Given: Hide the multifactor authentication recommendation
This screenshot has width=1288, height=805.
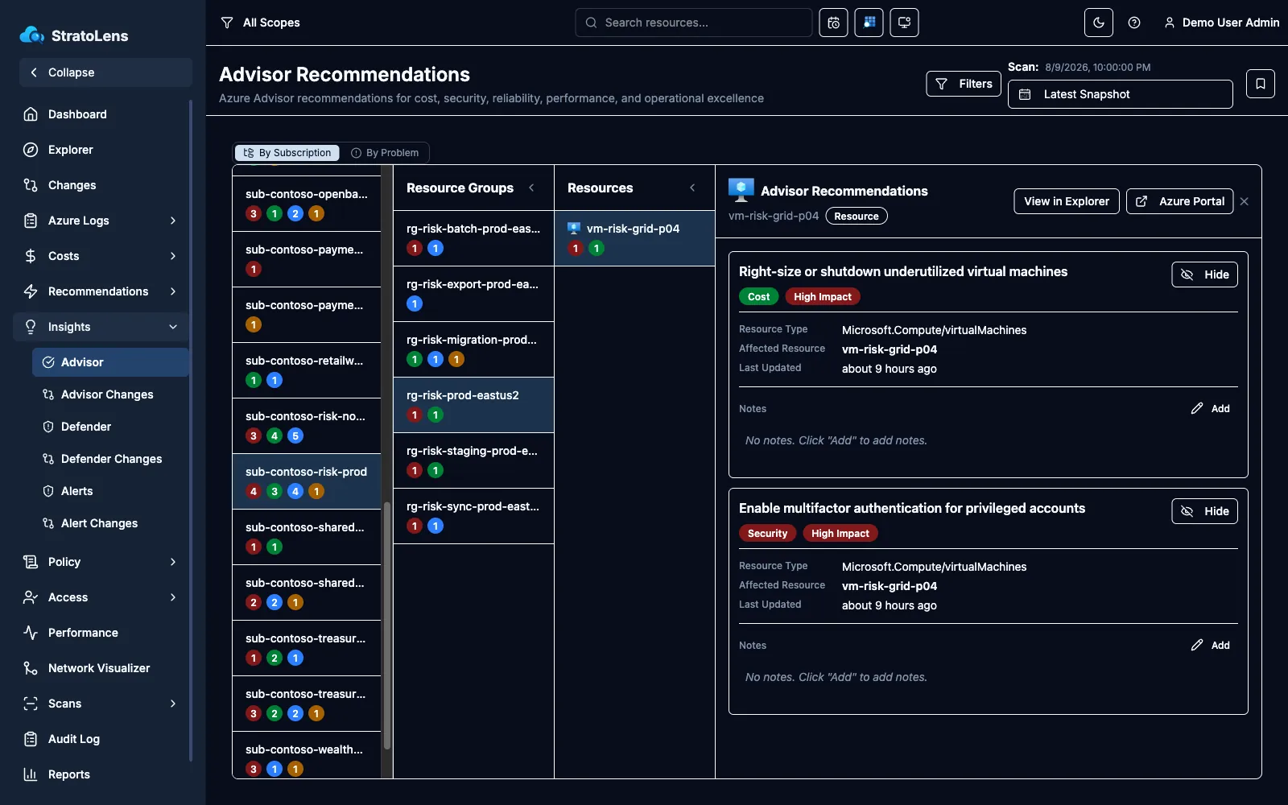Looking at the screenshot, I should [1204, 511].
